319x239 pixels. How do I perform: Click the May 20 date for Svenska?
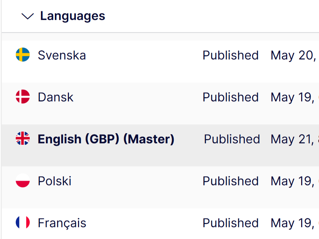(x=293, y=56)
